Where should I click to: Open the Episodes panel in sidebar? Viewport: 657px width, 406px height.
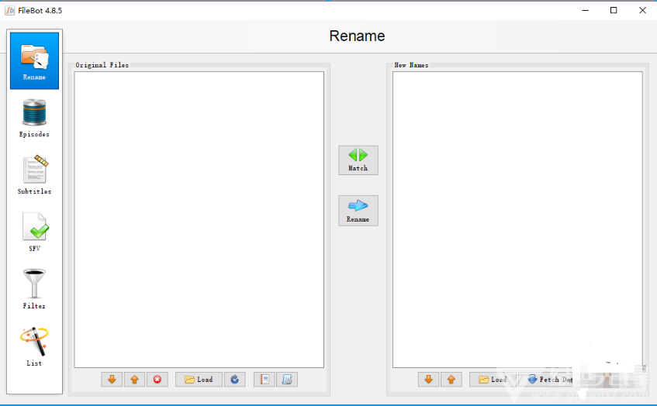(34, 119)
